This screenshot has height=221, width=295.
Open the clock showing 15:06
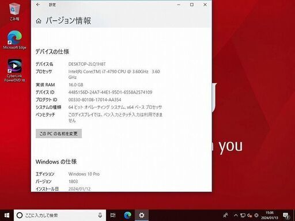[270, 215]
